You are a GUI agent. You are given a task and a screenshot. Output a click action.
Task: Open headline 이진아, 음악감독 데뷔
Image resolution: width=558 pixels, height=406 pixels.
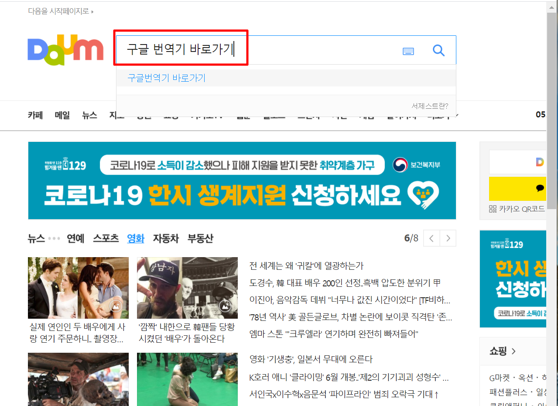click(350, 300)
